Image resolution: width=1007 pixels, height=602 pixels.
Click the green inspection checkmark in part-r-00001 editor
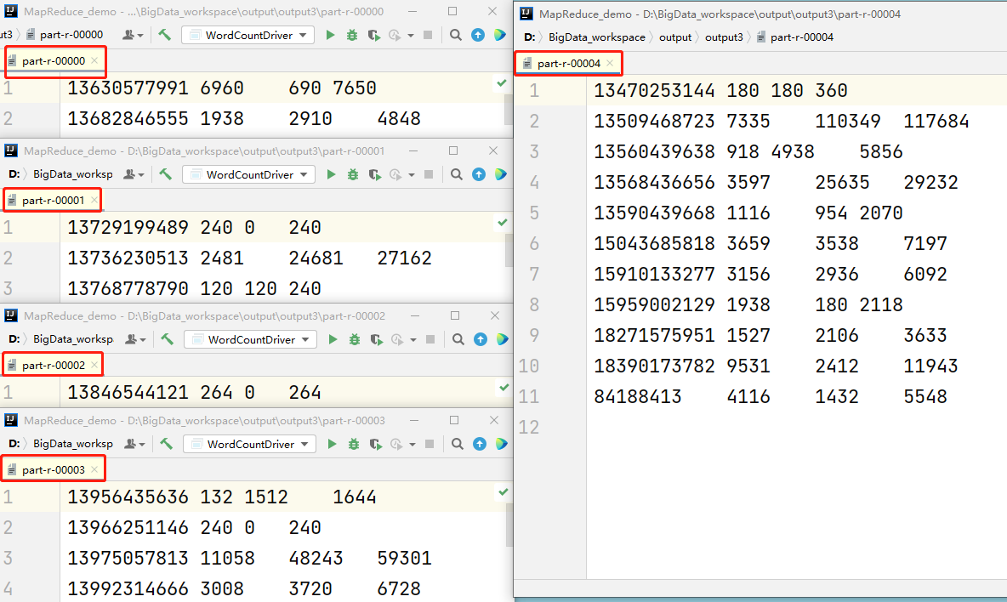[x=502, y=223]
